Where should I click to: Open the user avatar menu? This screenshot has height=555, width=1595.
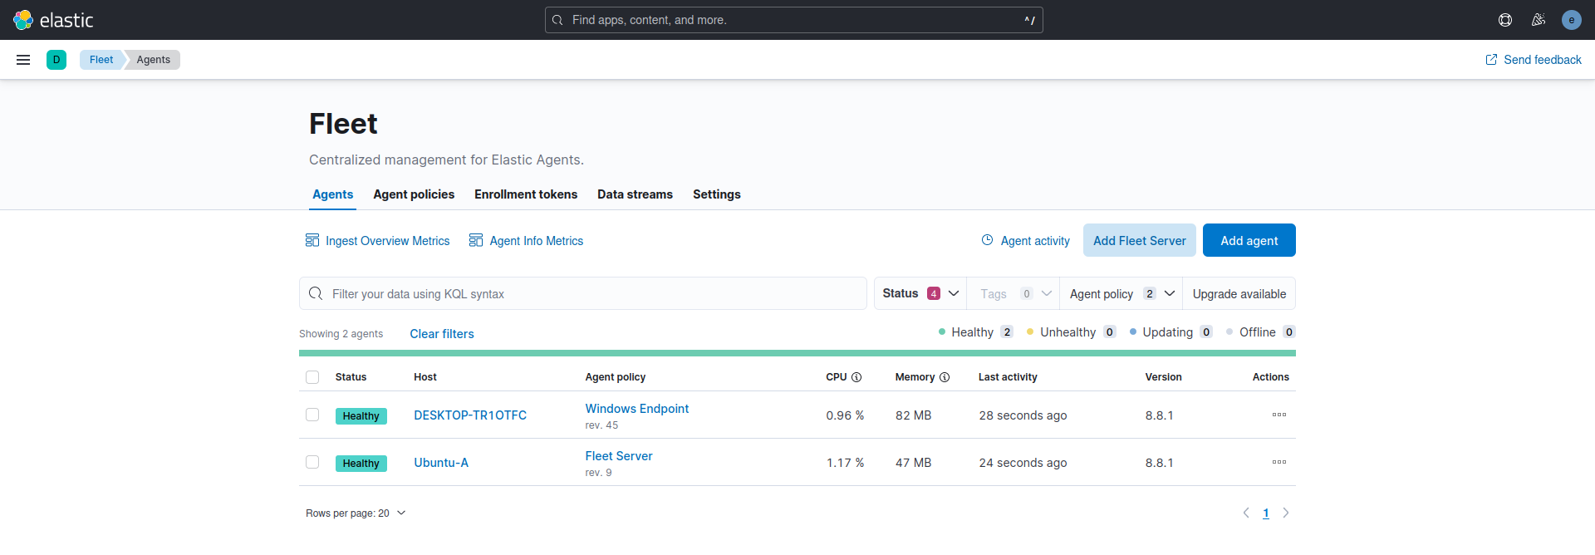click(x=1572, y=20)
